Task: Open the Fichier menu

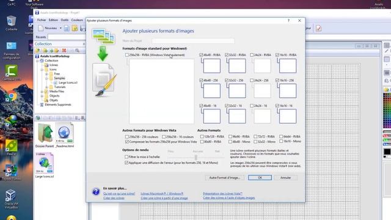Action: pos(42,20)
